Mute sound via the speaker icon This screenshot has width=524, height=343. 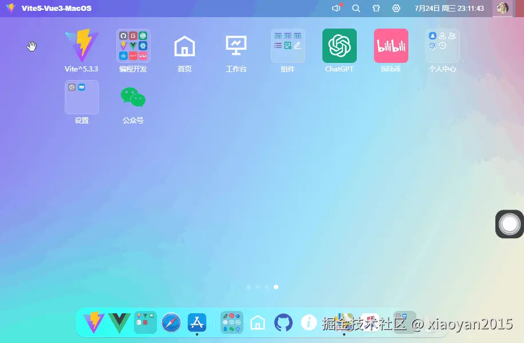point(335,8)
